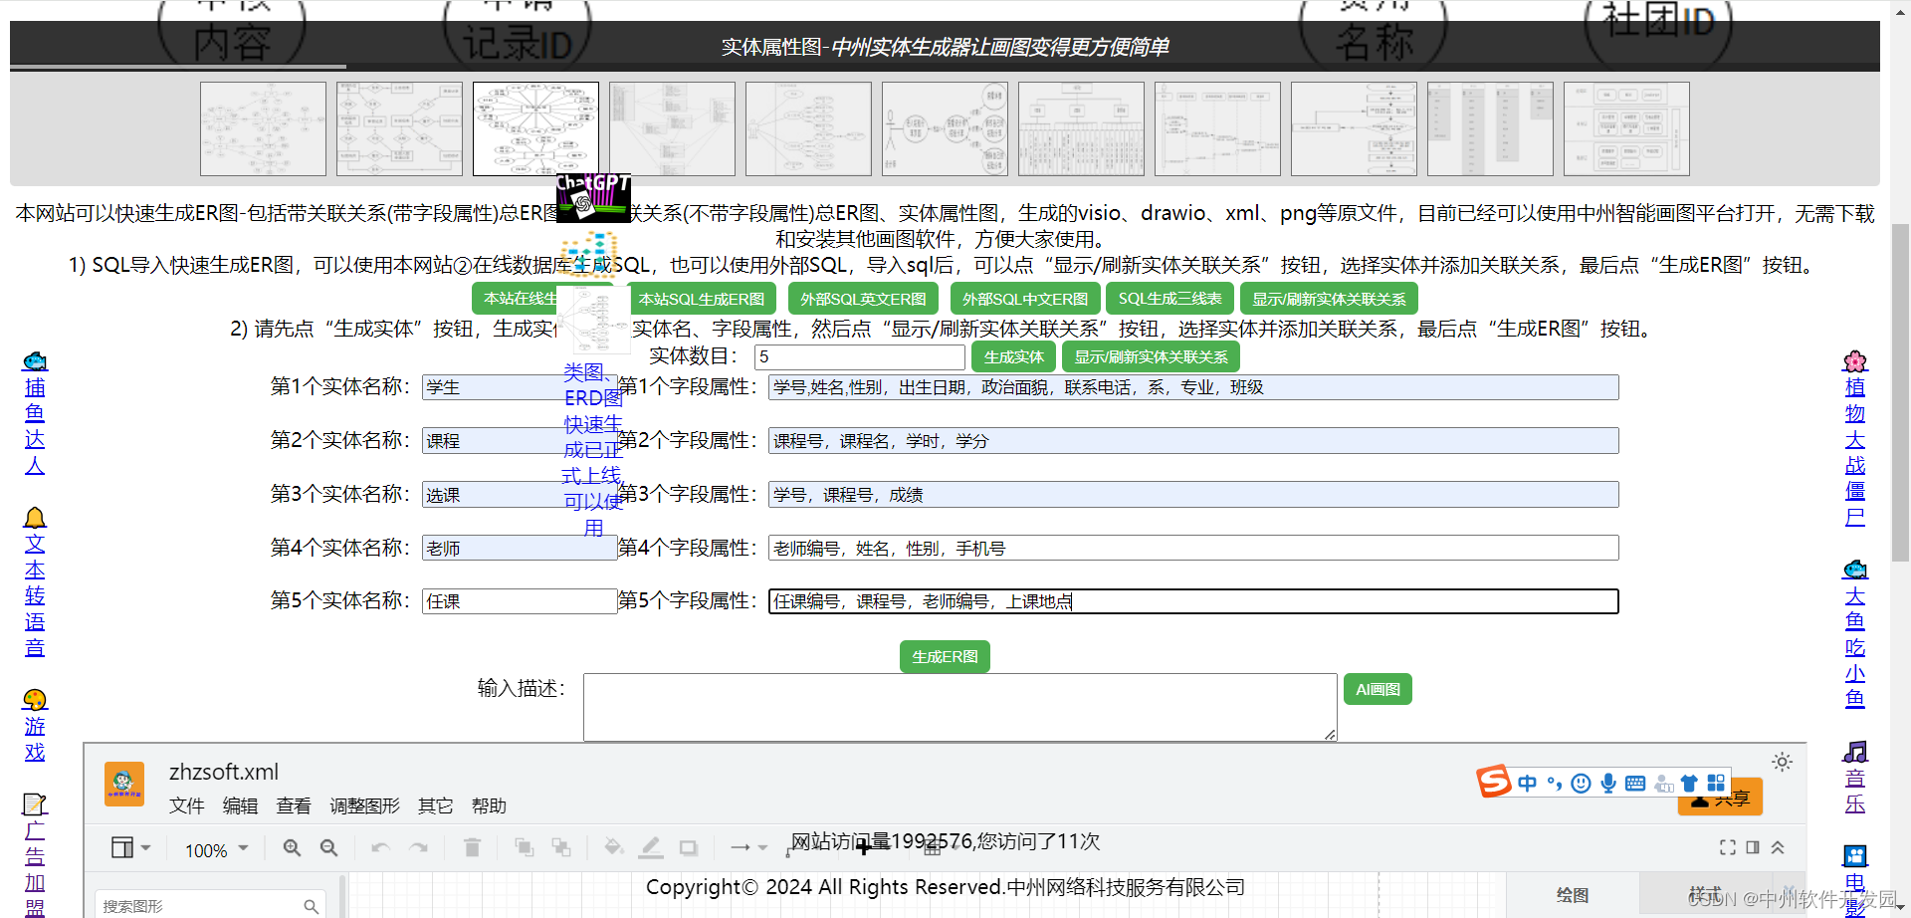1911x918 pixels.
Task: Click the fullscreen icon in the editor
Action: coord(1728,847)
